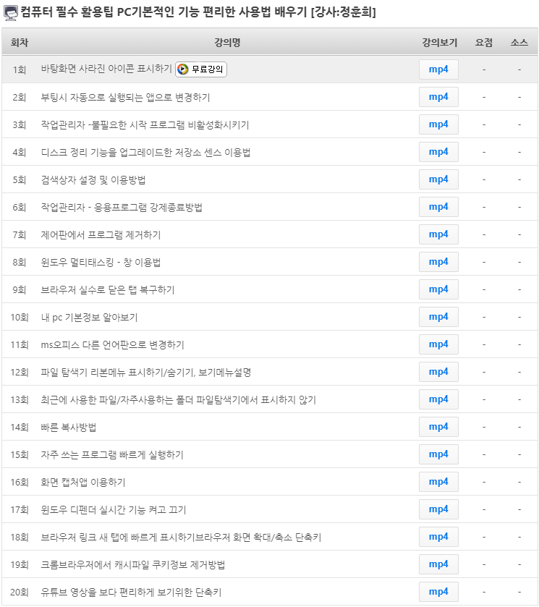Viewport: 539px width, 607px height.
Task: Click mp4 button for 저장소 센스 이용법
Action: (438, 152)
